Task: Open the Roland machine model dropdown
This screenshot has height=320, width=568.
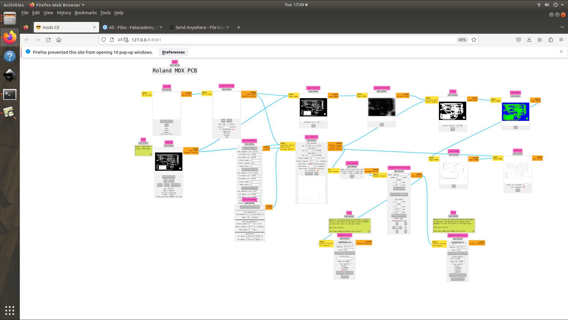Action: [402, 175]
